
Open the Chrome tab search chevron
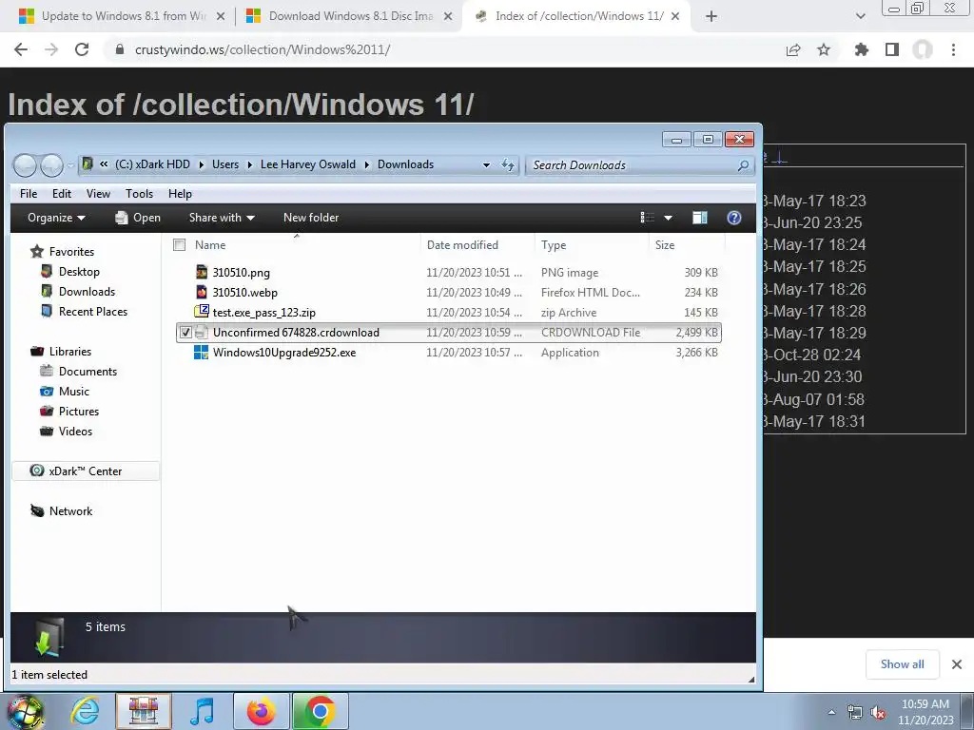click(860, 16)
